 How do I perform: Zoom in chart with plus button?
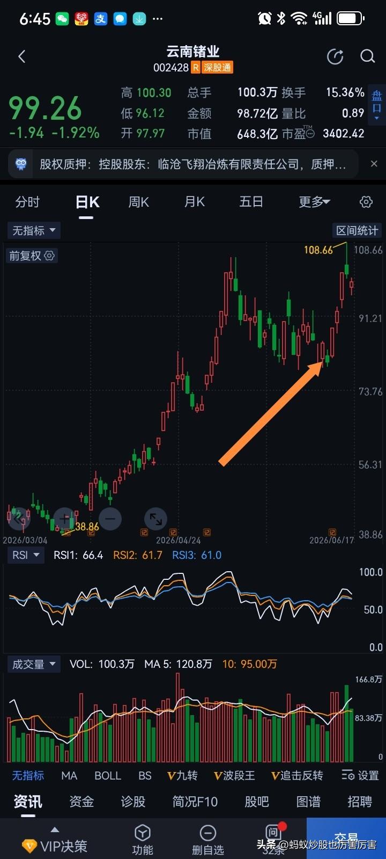point(64,519)
